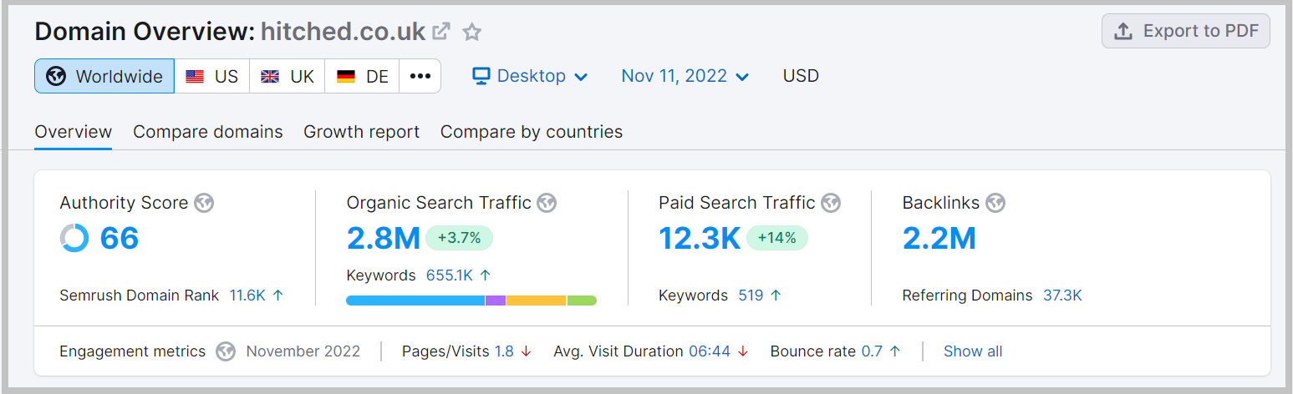Click blue segment of keywords distribution bar
Image resolution: width=1293 pixels, height=394 pixels.
pos(415,301)
